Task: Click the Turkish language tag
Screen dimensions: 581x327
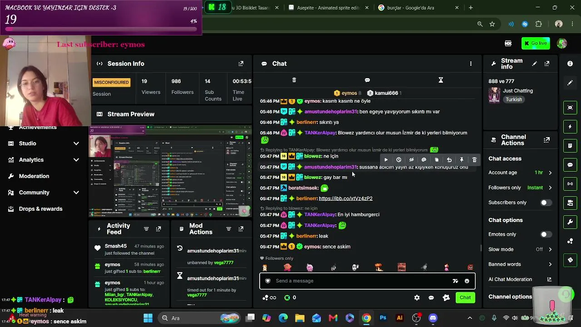Action: coord(514,99)
